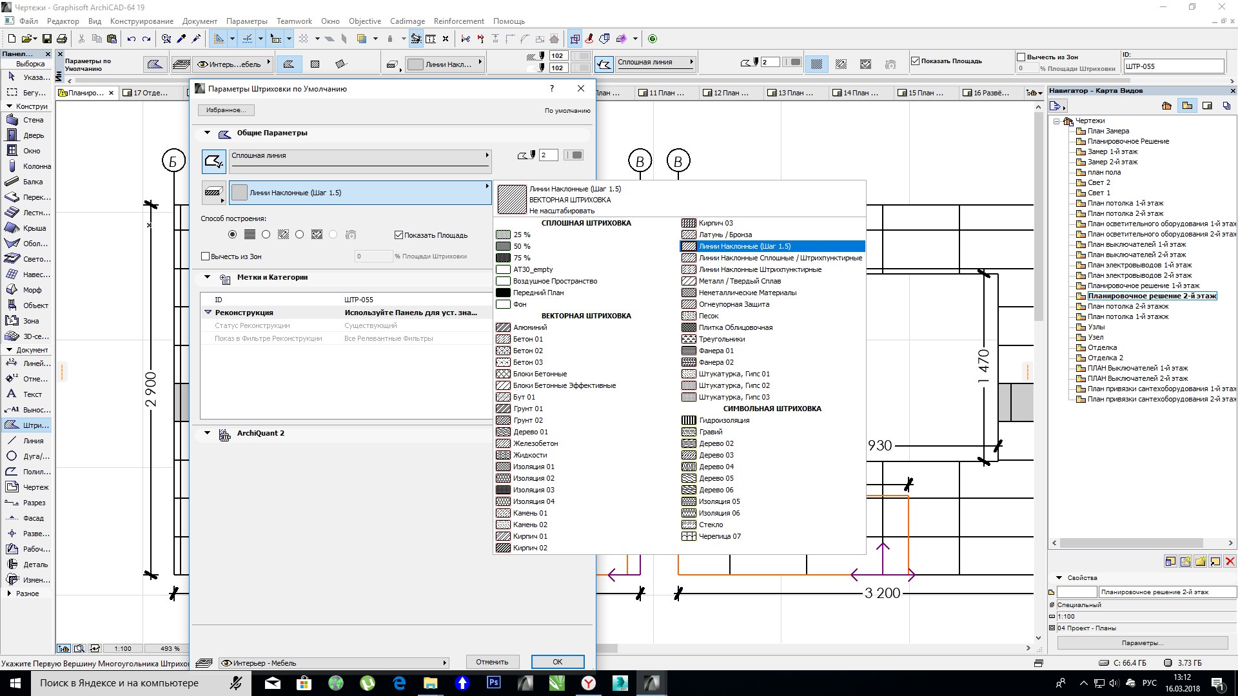This screenshot has height=696, width=1238.
Task: Click OK to confirm hatch settings
Action: pyautogui.click(x=557, y=662)
